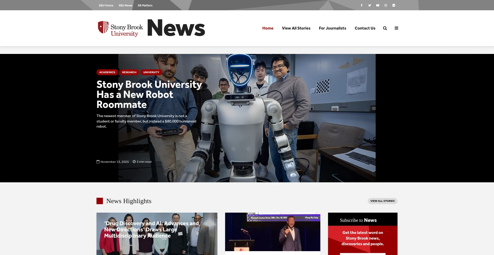Open the Instagram icon link
Image resolution: width=494 pixels, height=255 pixels.
[x=386, y=5]
